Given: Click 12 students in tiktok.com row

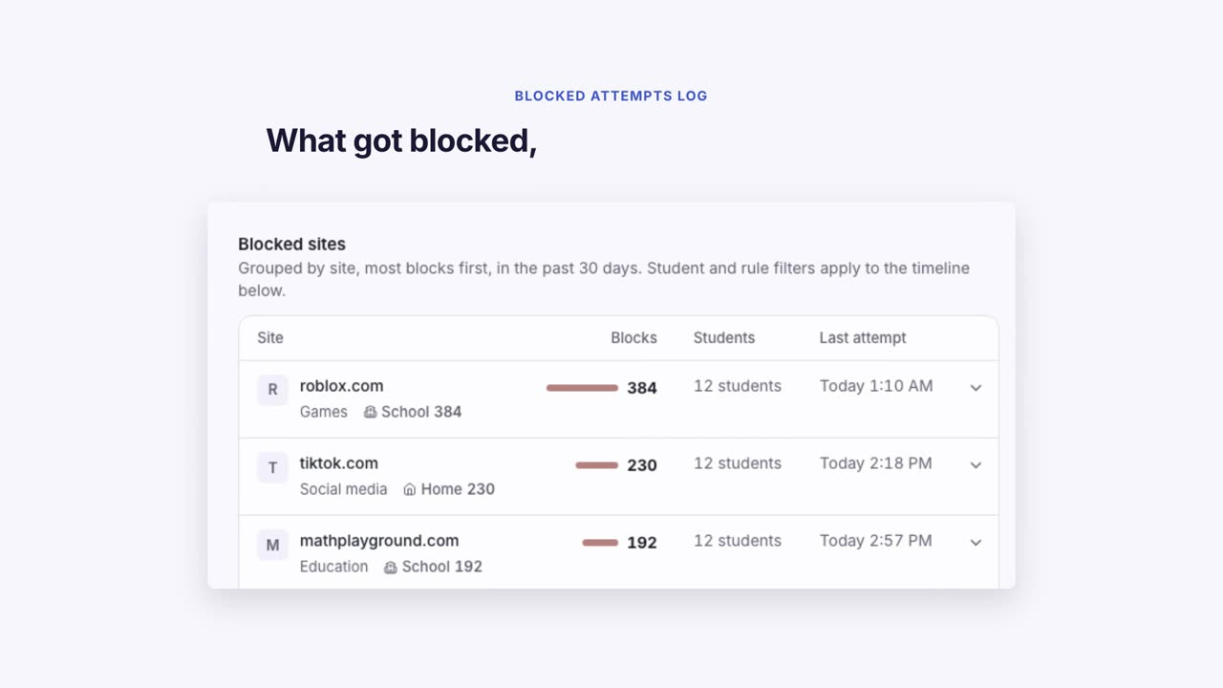Looking at the screenshot, I should pos(738,463).
